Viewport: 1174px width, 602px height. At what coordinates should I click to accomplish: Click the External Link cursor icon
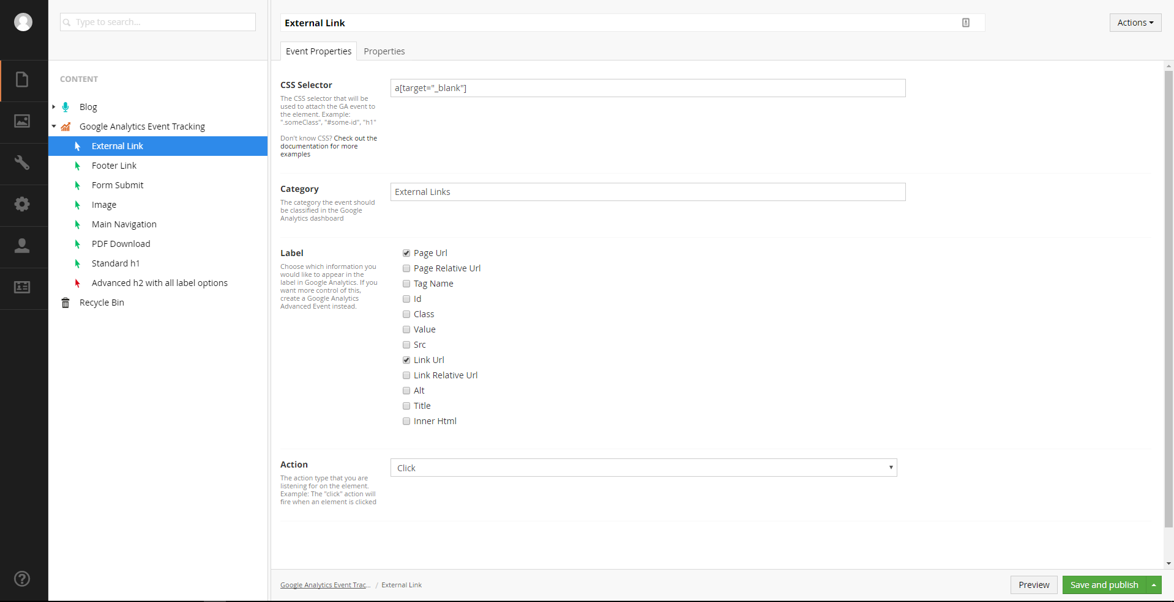coord(78,146)
